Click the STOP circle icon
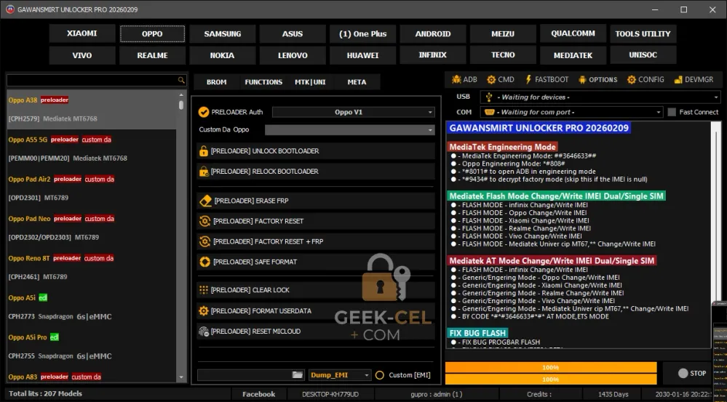 [683, 374]
